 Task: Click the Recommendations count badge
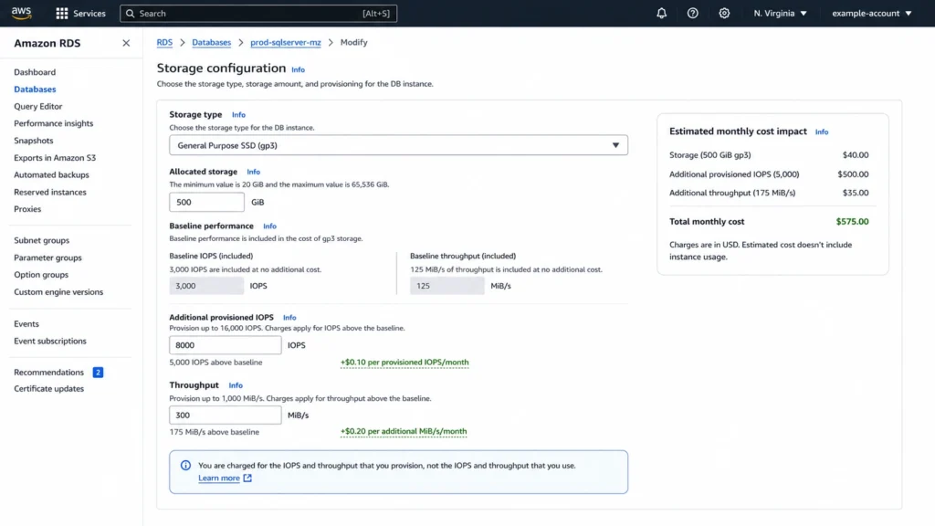pyautogui.click(x=98, y=373)
